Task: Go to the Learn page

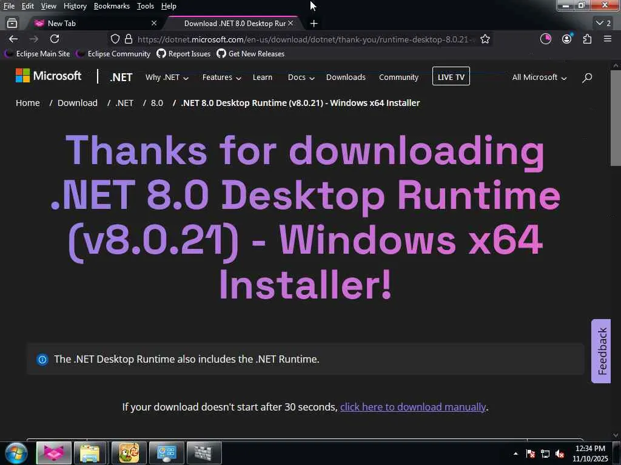Action: 263,77
